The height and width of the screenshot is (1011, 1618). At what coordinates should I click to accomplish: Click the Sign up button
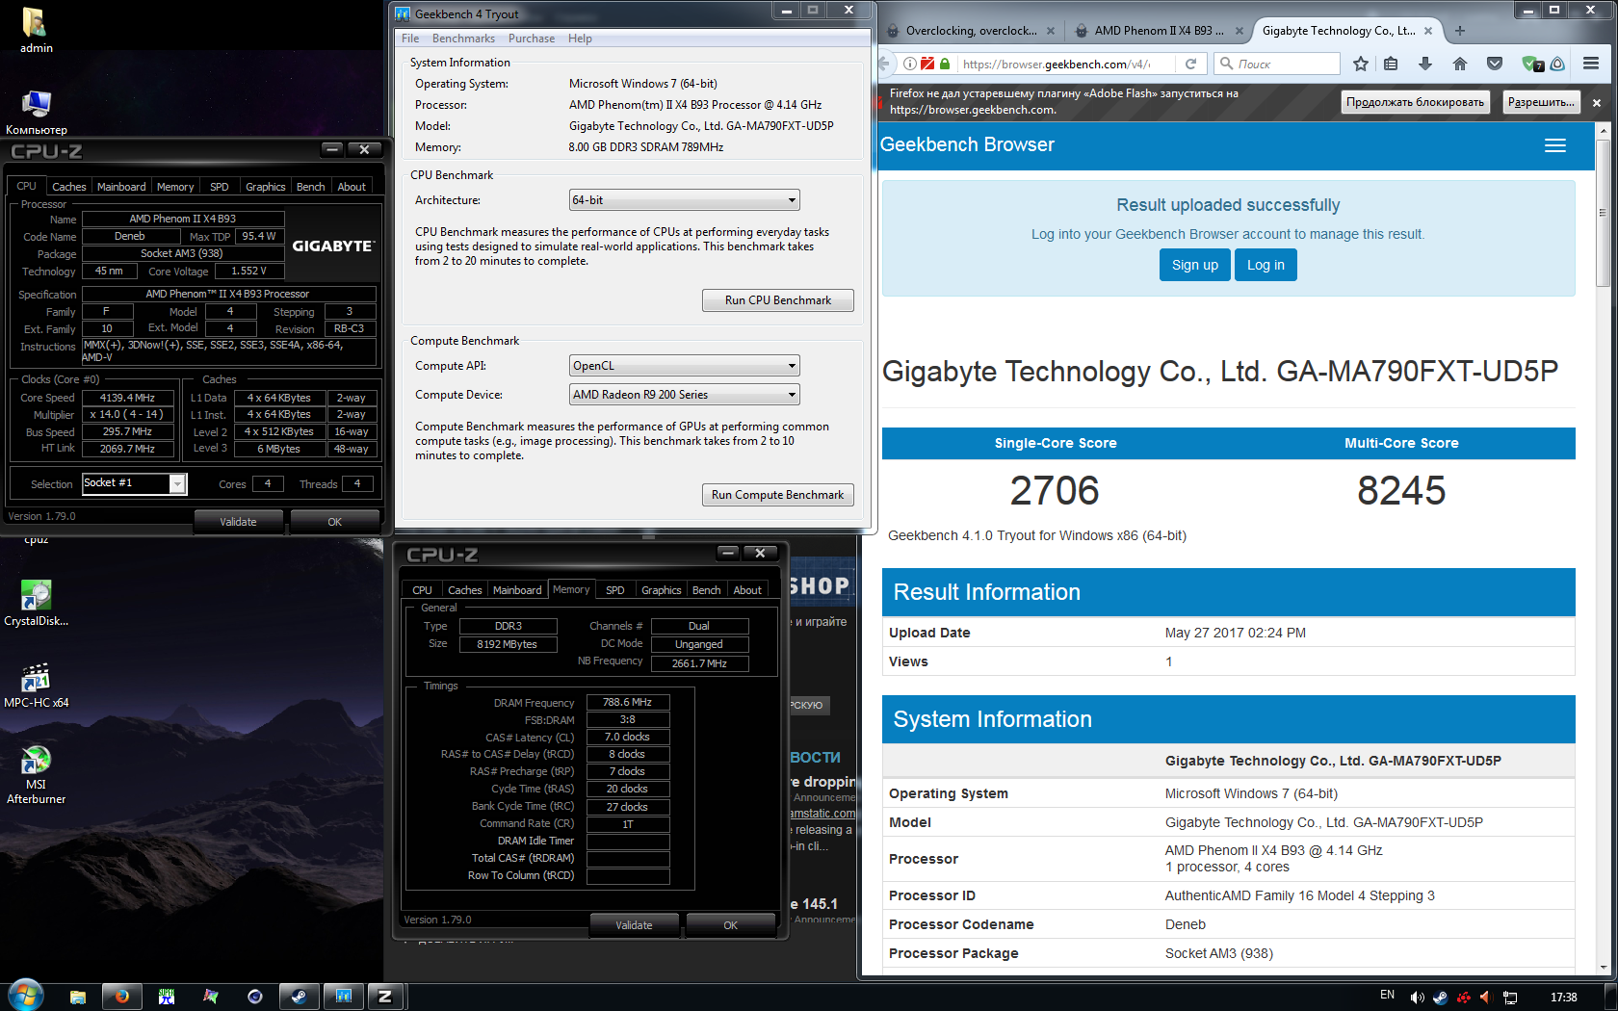pyautogui.click(x=1194, y=265)
